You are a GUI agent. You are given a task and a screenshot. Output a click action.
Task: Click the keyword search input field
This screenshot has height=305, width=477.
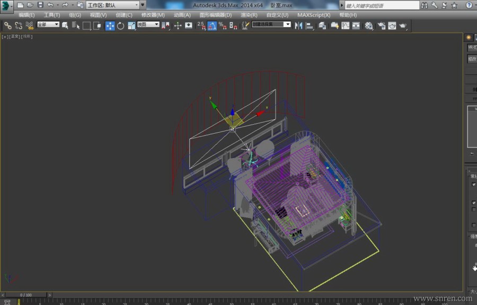click(x=382, y=5)
